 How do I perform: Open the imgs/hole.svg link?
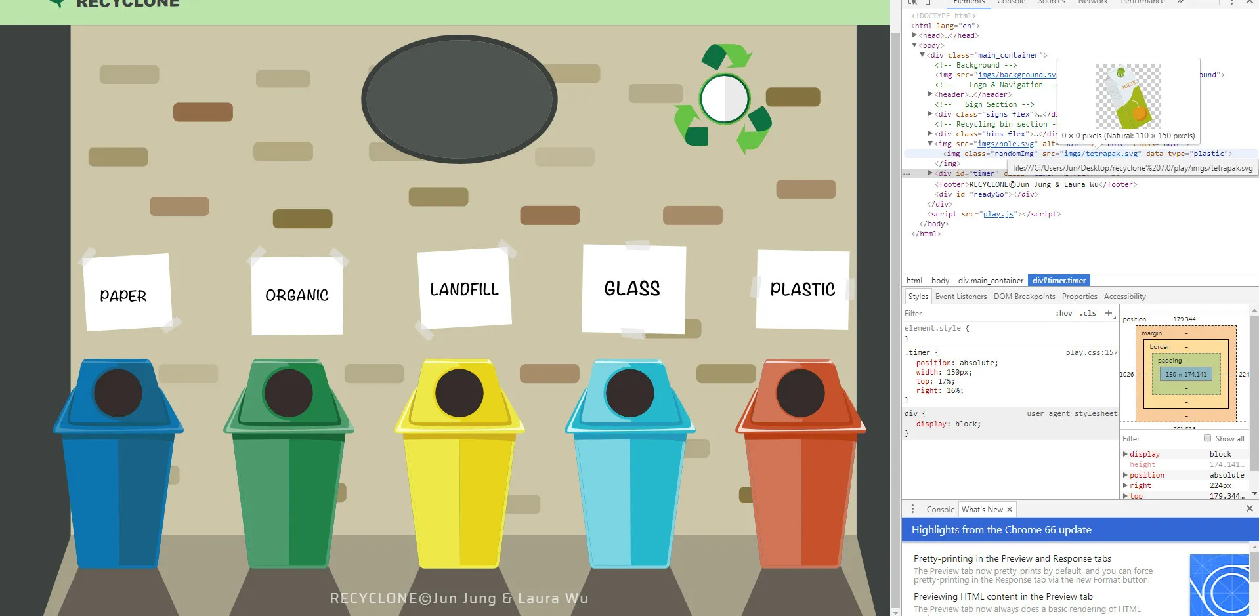[x=1006, y=144]
